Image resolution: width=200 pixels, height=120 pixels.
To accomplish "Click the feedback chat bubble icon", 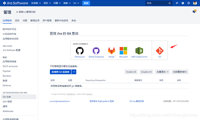I will pyautogui.click(x=195, y=11).
